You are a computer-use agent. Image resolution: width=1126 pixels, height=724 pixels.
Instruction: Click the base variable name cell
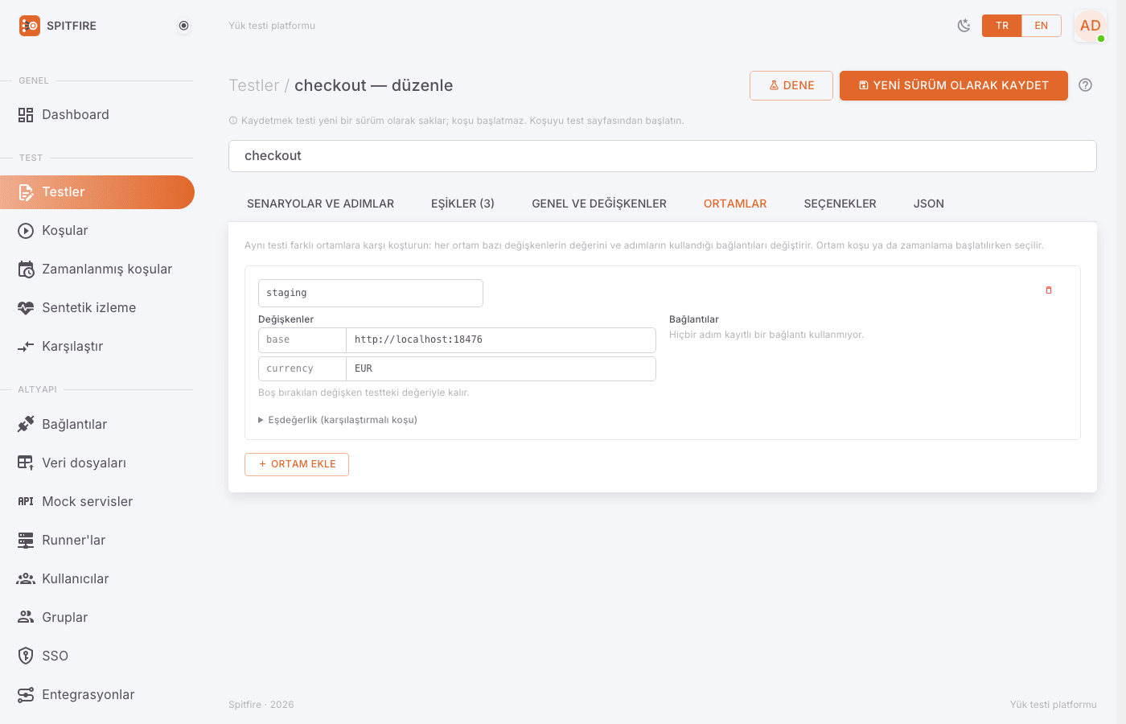302,339
